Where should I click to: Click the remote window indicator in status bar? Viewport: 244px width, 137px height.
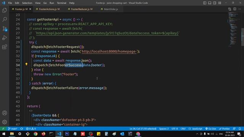(x=3, y=129)
